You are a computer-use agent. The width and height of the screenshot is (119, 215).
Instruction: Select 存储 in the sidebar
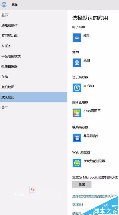34,77
